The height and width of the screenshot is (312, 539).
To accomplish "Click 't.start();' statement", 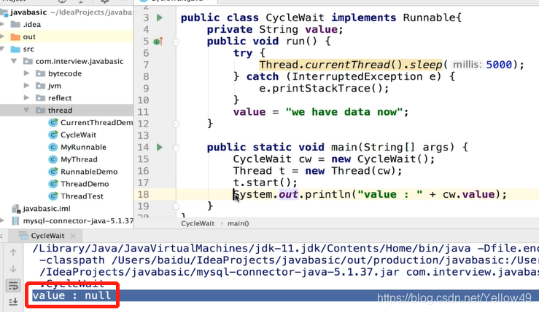I will pos(265,183).
